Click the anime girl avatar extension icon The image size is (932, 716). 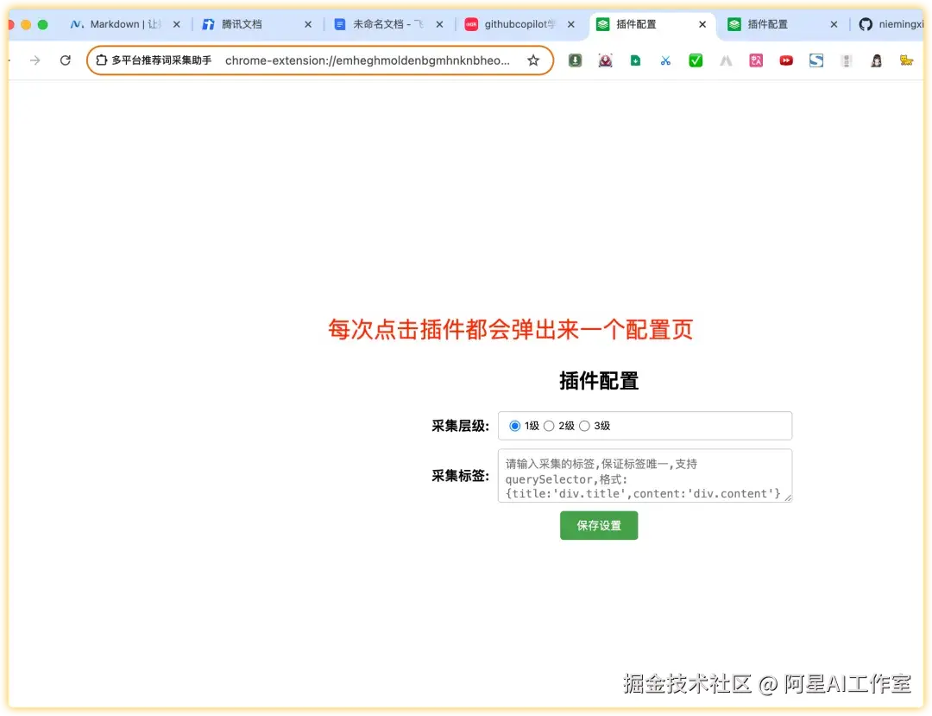[x=877, y=60]
